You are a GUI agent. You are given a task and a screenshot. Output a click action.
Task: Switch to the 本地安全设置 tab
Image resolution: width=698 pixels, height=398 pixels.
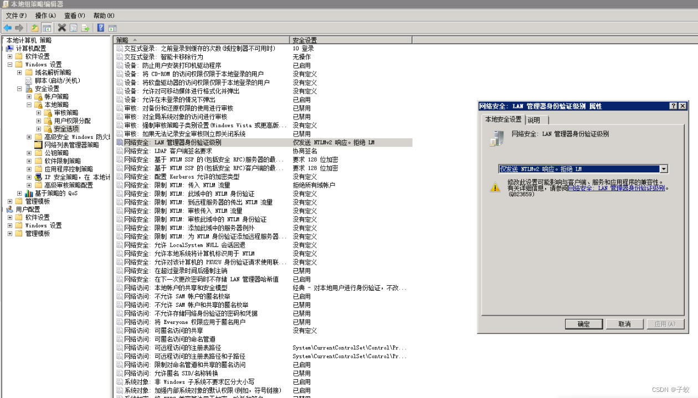pyautogui.click(x=503, y=119)
